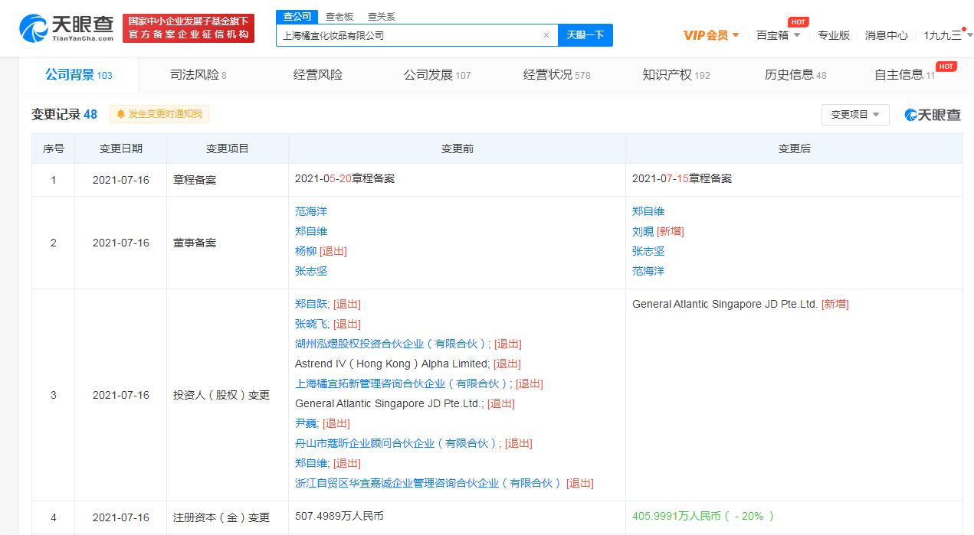
Task: Open the 自主信息 tab
Action: click(x=905, y=75)
